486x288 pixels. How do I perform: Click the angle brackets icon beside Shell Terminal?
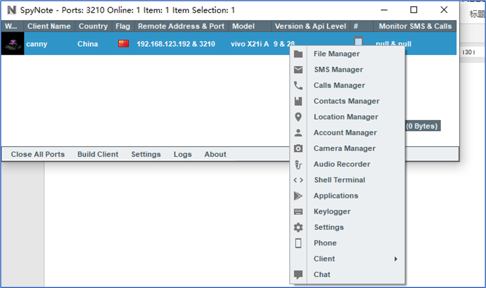[x=298, y=180]
